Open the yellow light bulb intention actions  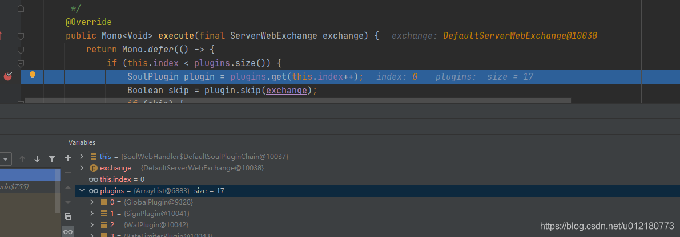(x=32, y=76)
